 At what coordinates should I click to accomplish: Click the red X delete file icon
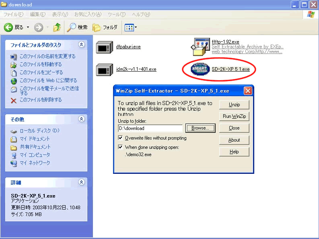[14, 101]
